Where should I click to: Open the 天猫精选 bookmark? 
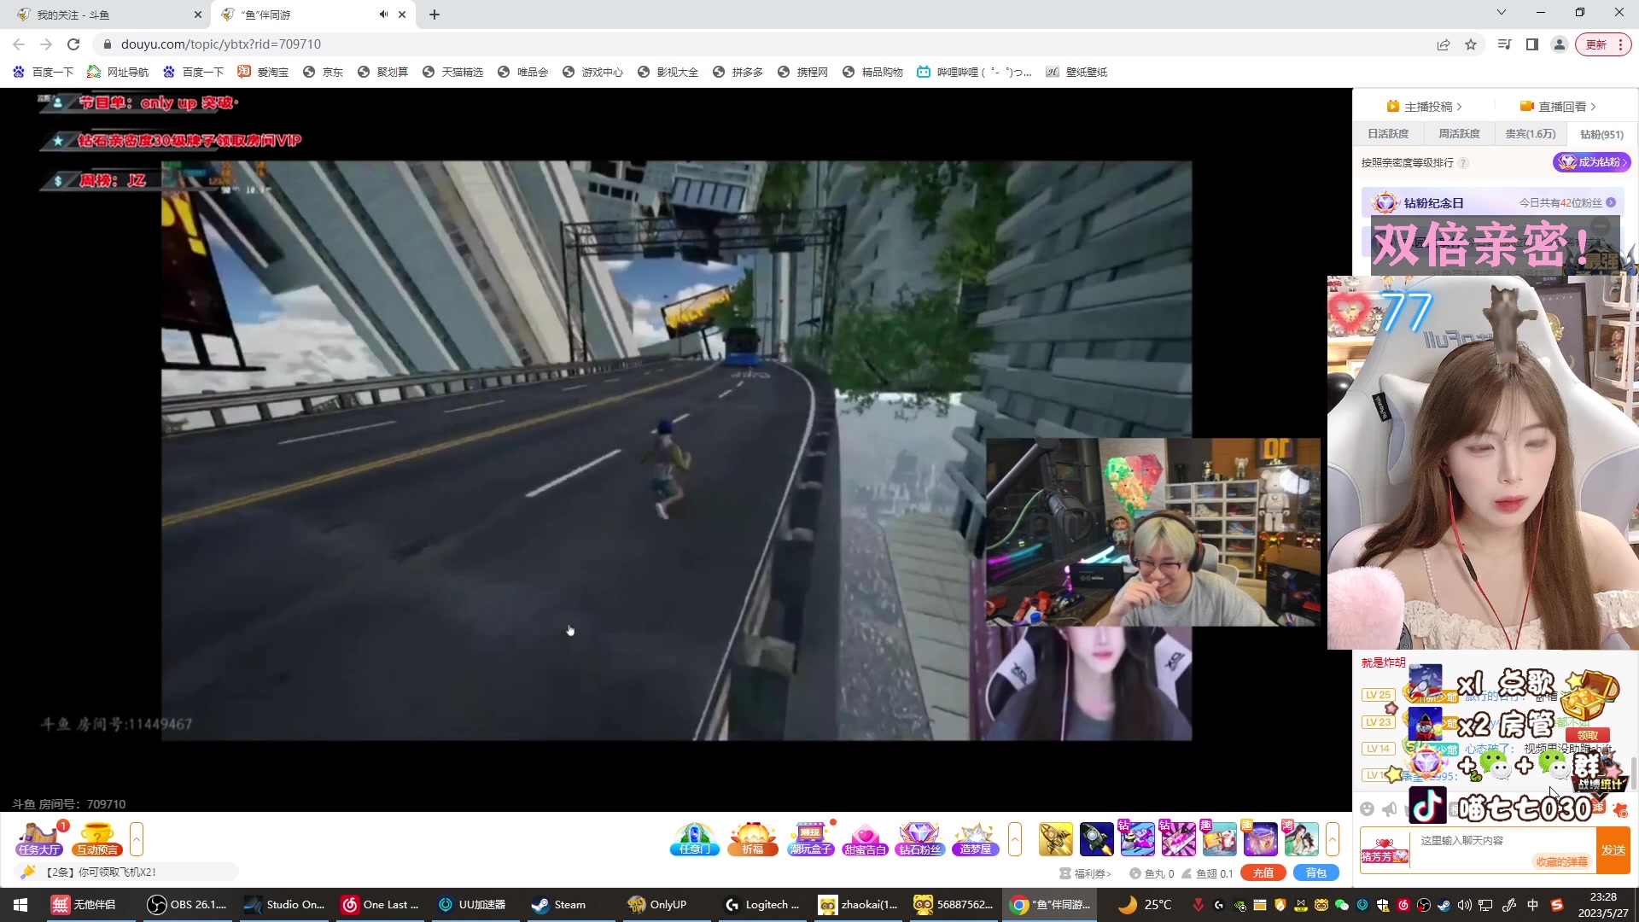click(x=452, y=72)
